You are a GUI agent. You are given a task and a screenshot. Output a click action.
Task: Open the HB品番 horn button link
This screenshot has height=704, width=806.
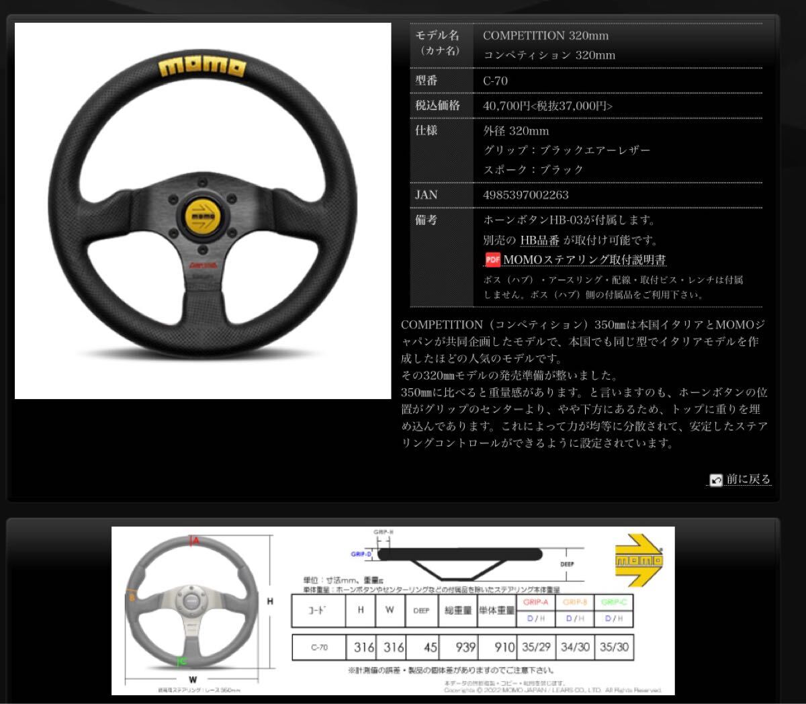point(539,240)
